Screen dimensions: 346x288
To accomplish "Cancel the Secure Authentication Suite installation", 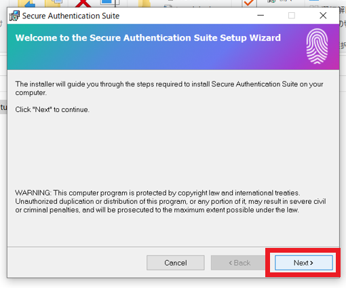I will click(176, 263).
